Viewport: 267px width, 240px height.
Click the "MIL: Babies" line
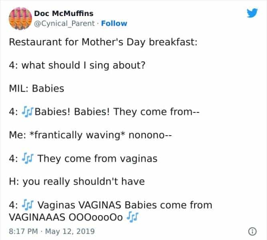tap(36, 88)
